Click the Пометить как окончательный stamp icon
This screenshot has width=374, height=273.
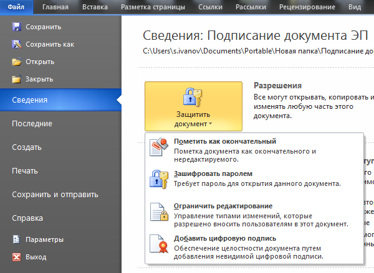(159, 147)
